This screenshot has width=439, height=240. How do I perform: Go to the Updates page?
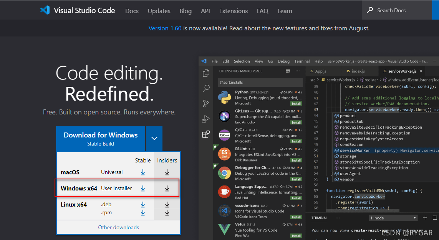click(159, 11)
